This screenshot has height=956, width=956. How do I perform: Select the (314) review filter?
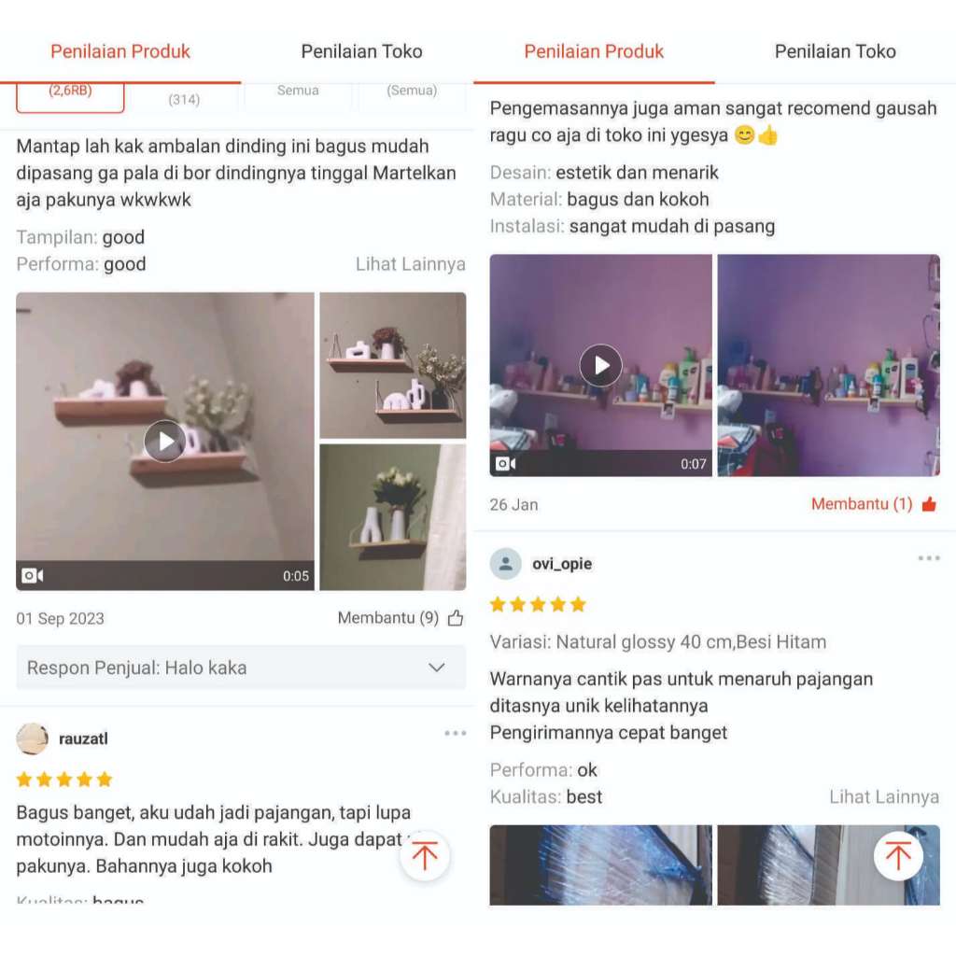[184, 99]
